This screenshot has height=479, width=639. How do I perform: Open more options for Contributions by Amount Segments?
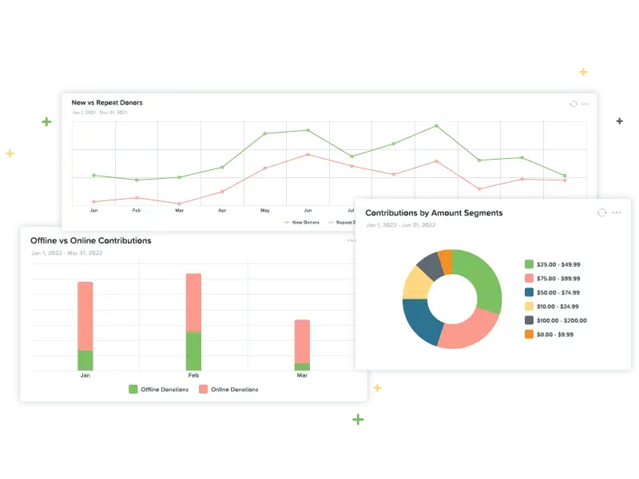click(x=616, y=212)
